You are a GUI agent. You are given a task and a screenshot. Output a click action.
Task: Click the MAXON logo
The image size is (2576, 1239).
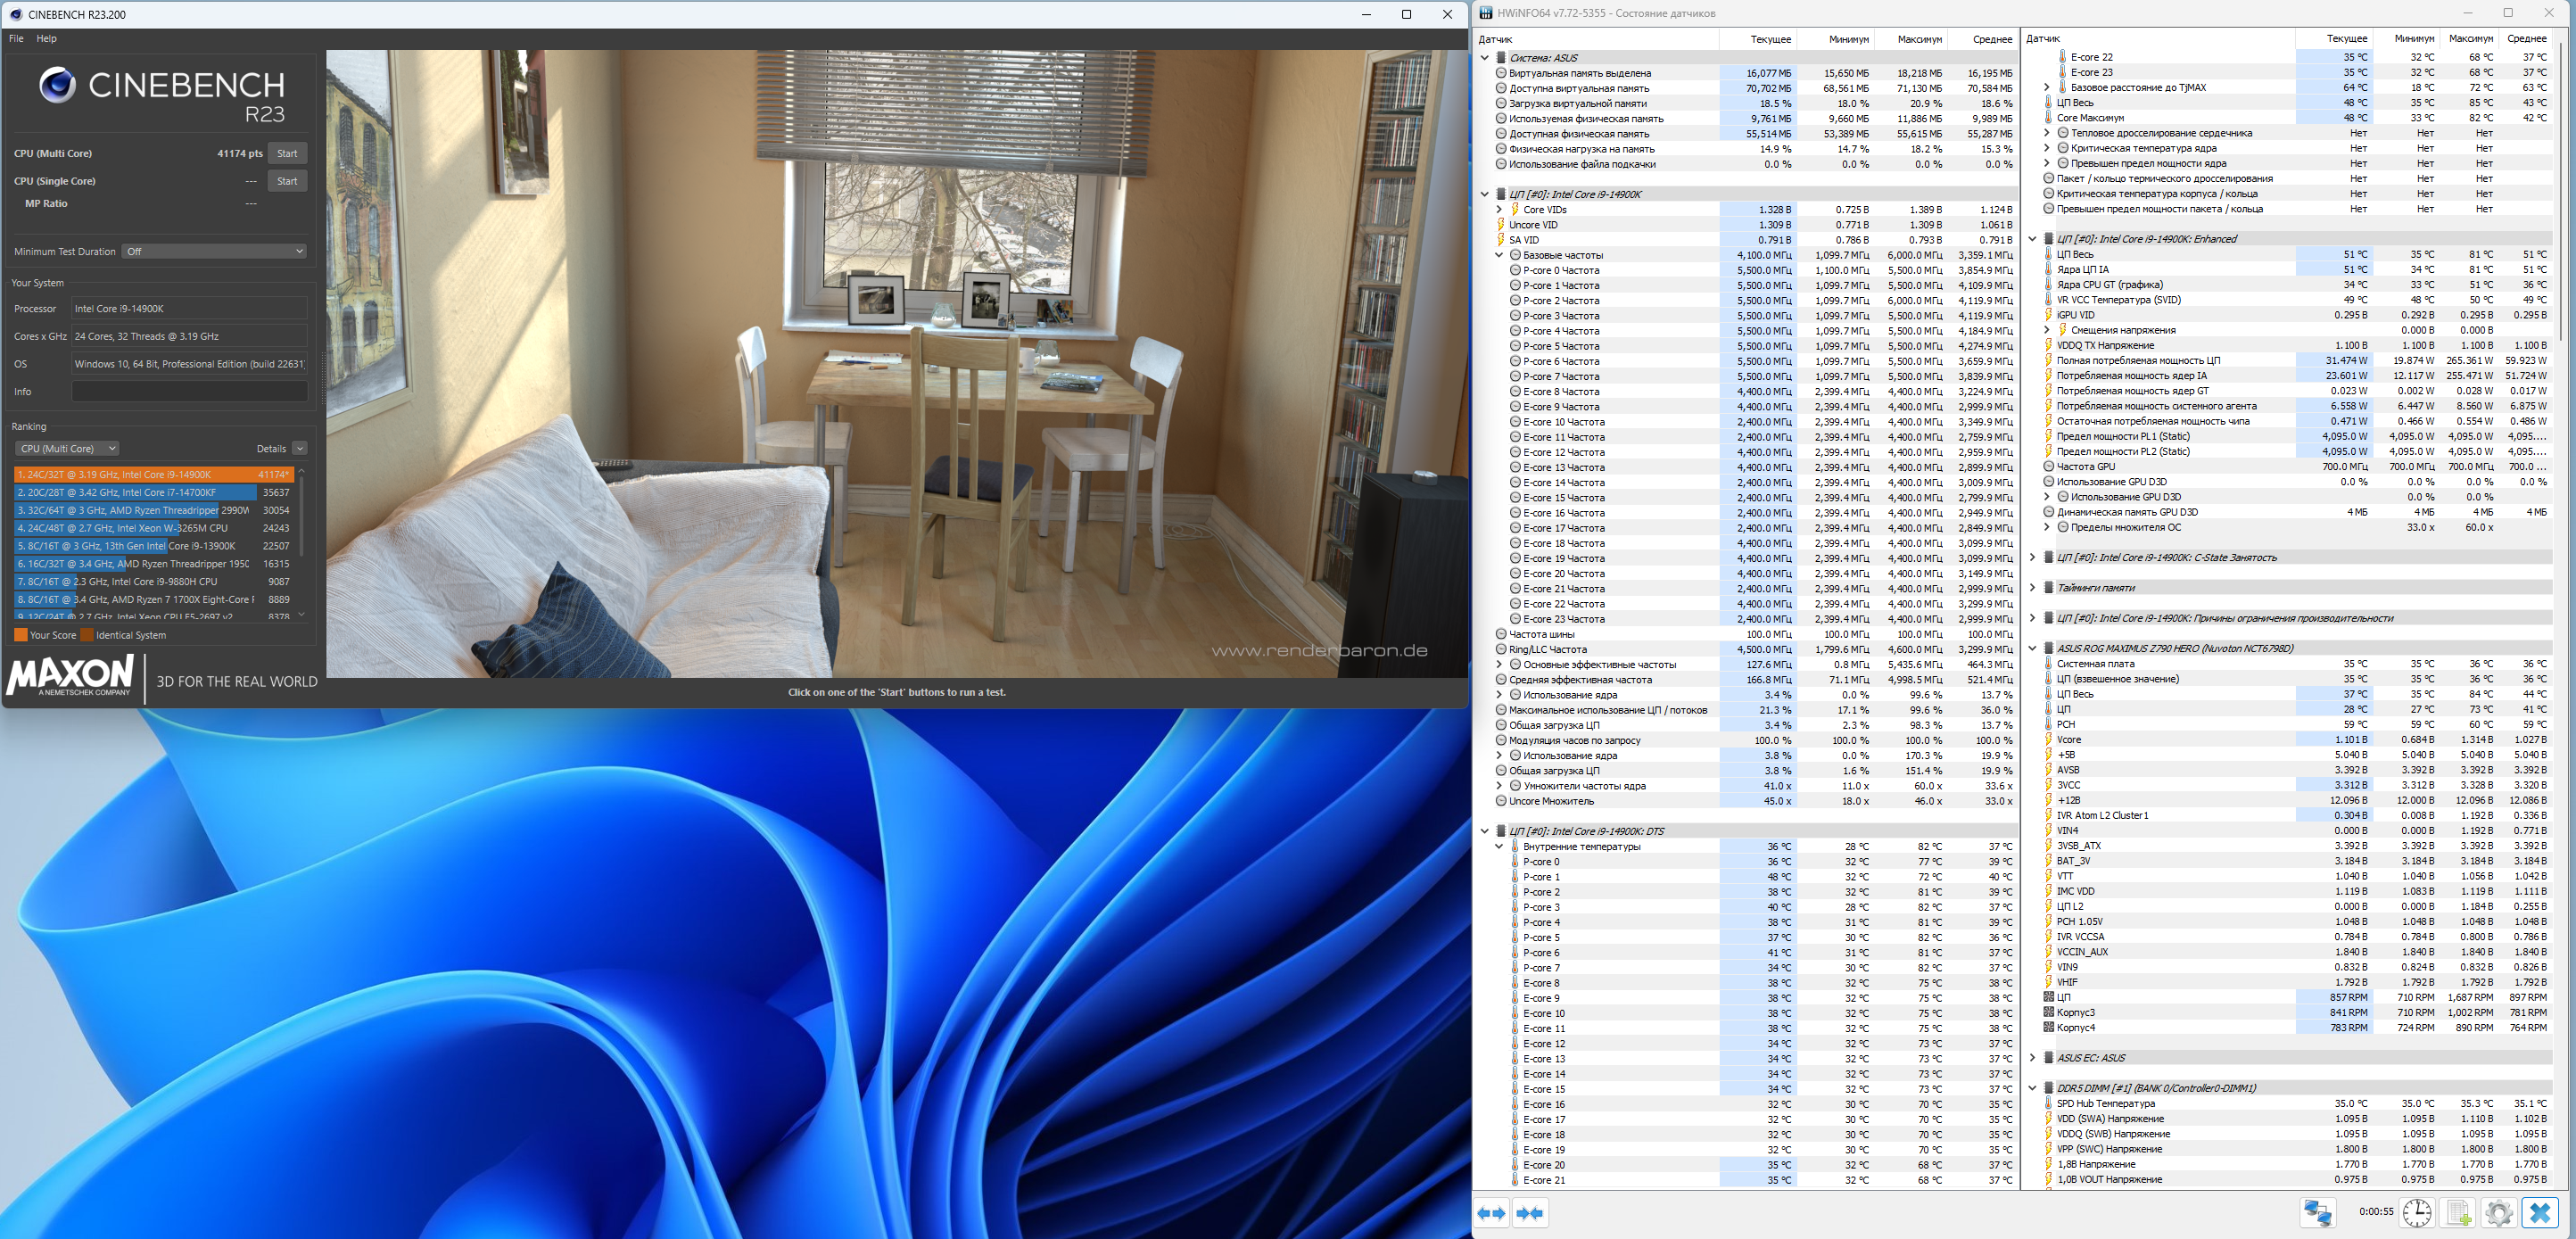[x=70, y=676]
